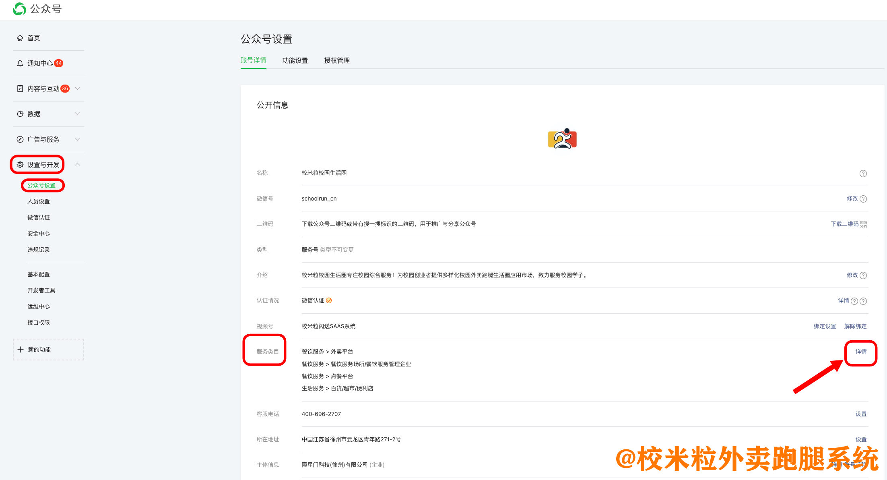Screen dimensions: 887x480
Task: Open notification center with the bell icon
Action: 20,63
